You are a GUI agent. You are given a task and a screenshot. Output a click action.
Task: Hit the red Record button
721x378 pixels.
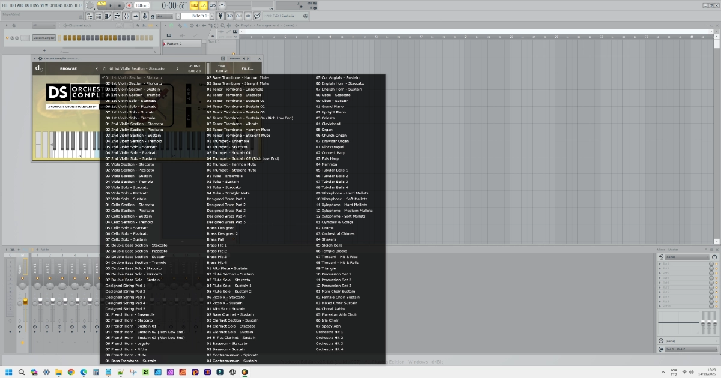(x=129, y=5)
